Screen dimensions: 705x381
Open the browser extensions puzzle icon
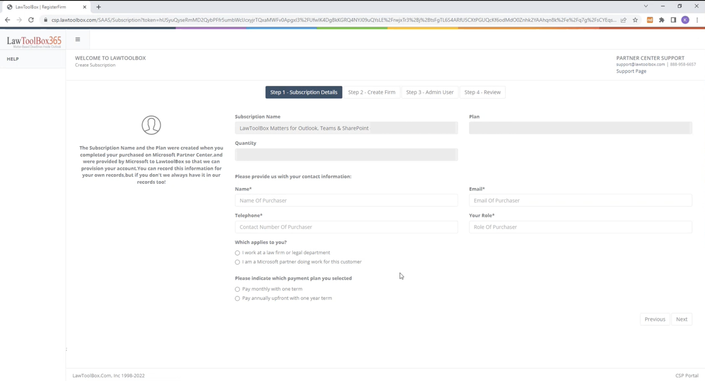pos(662,20)
